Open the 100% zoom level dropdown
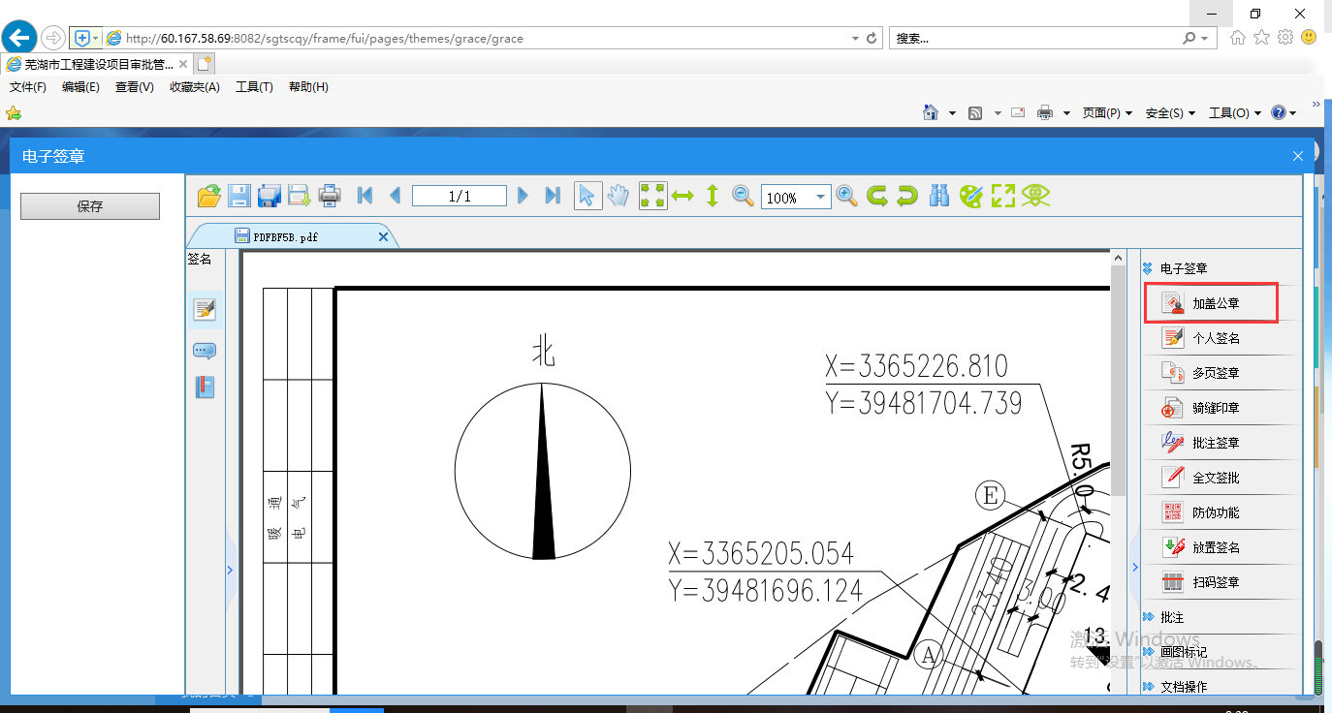 821,198
